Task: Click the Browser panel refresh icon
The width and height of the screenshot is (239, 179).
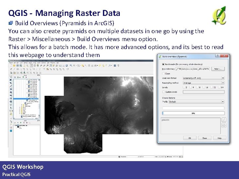Action: coord(15,77)
